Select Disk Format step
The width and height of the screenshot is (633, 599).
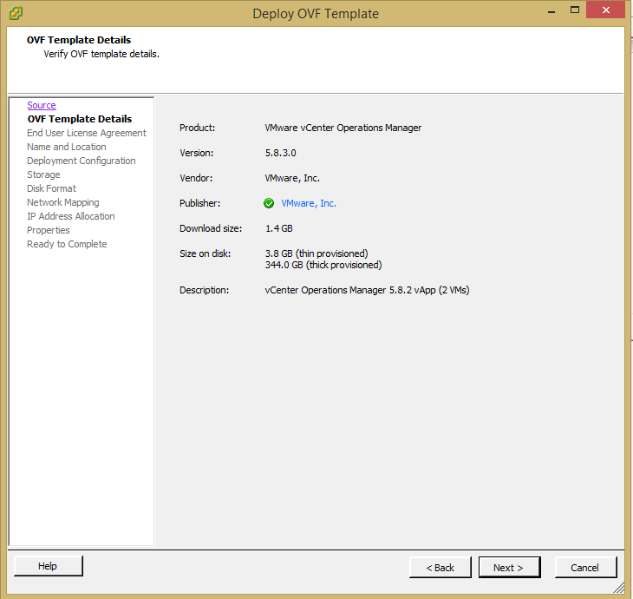[x=51, y=188]
